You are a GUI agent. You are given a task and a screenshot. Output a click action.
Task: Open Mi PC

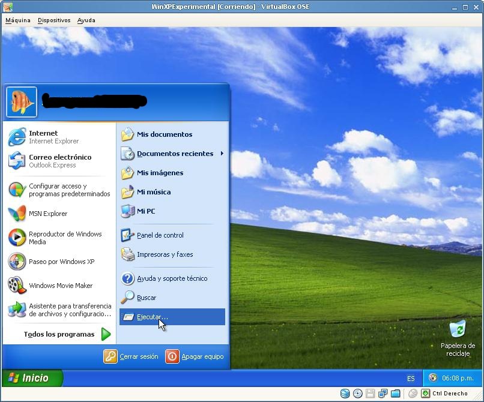click(172, 211)
